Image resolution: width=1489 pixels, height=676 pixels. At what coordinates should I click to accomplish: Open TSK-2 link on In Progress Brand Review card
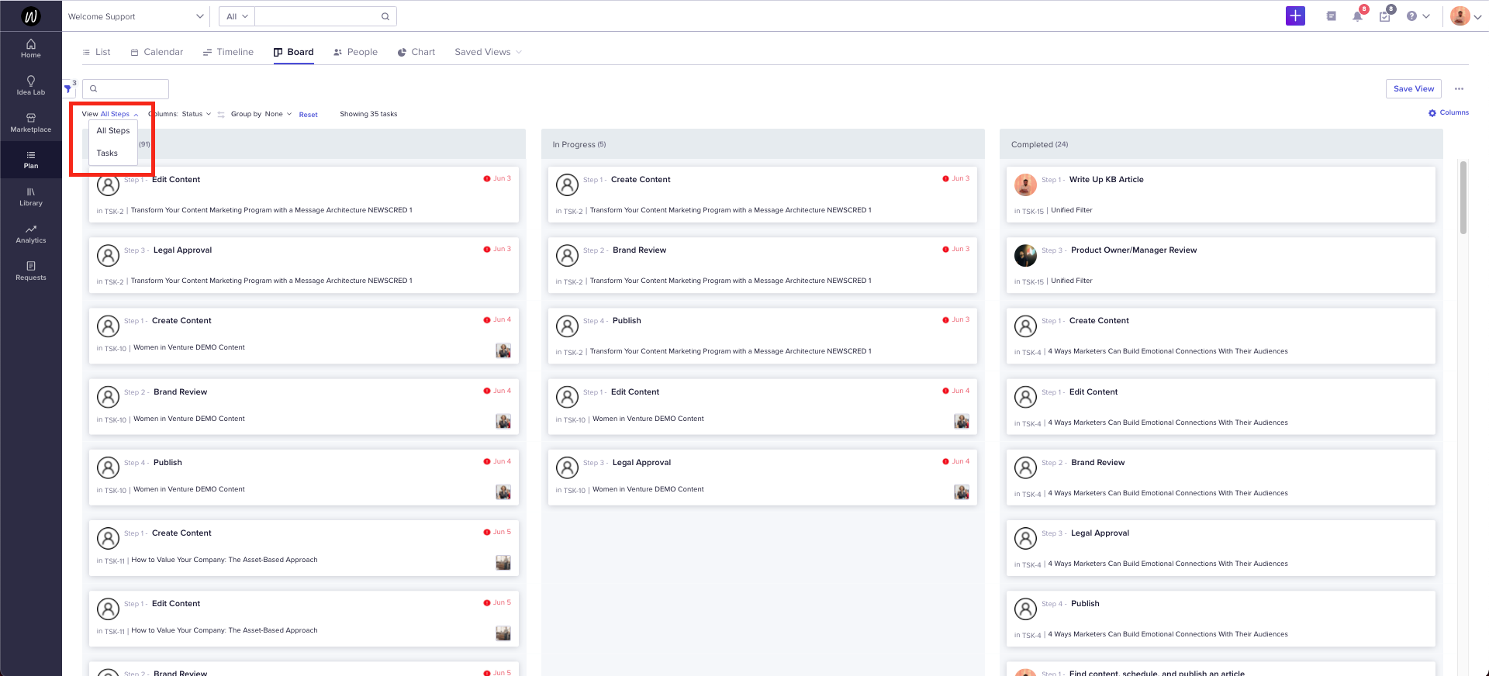coord(573,281)
